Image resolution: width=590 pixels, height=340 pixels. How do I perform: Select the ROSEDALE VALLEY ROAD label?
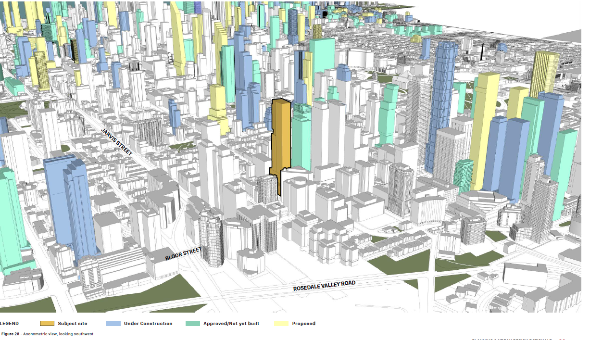[325, 286]
